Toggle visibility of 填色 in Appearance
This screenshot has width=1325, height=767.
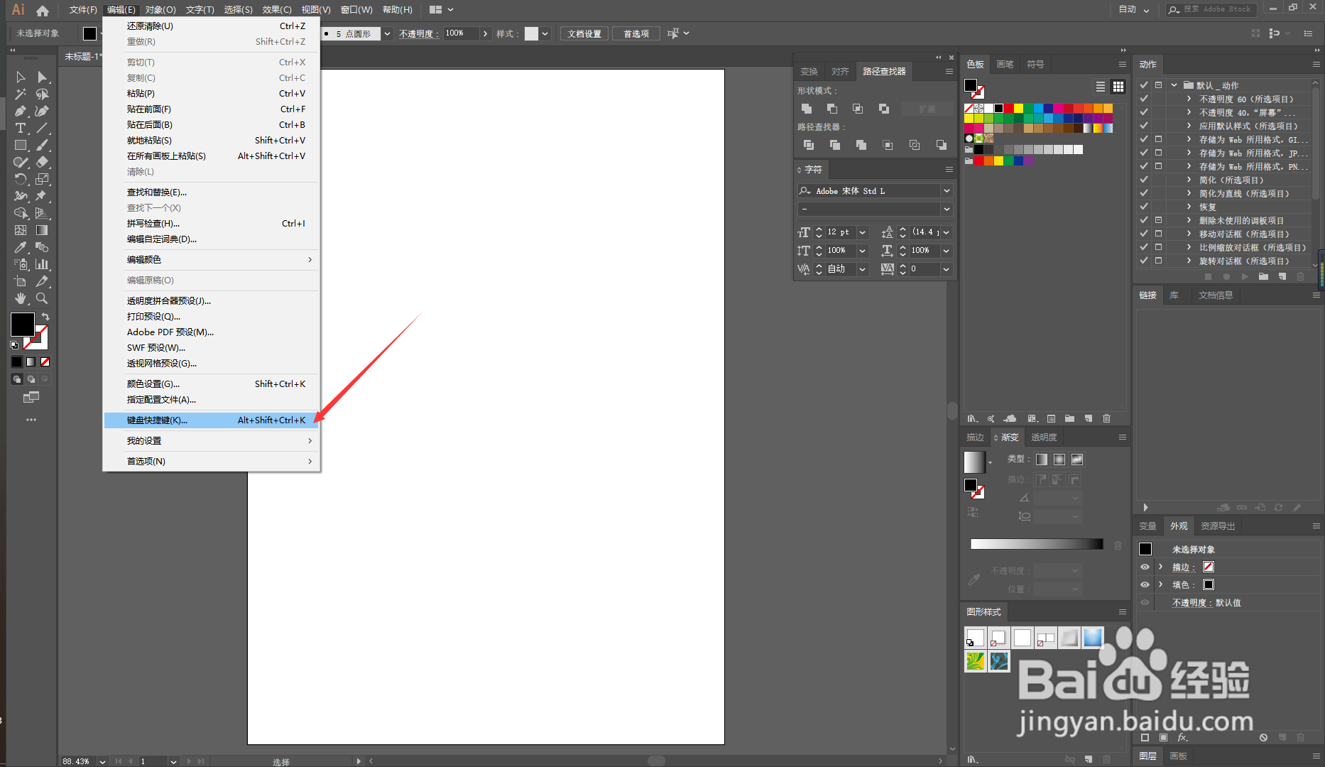(x=1145, y=584)
